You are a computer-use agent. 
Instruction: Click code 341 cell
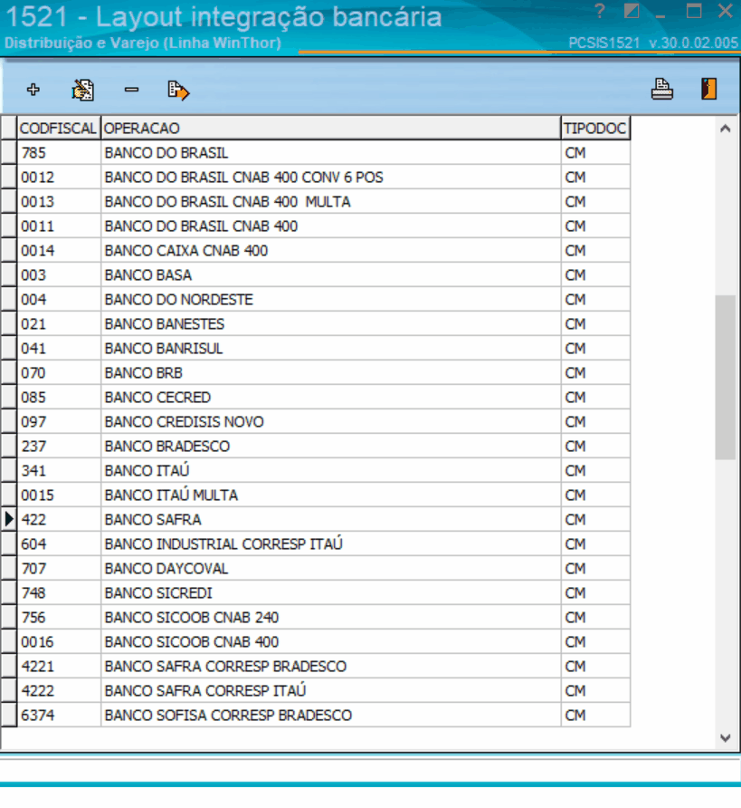click(59, 471)
